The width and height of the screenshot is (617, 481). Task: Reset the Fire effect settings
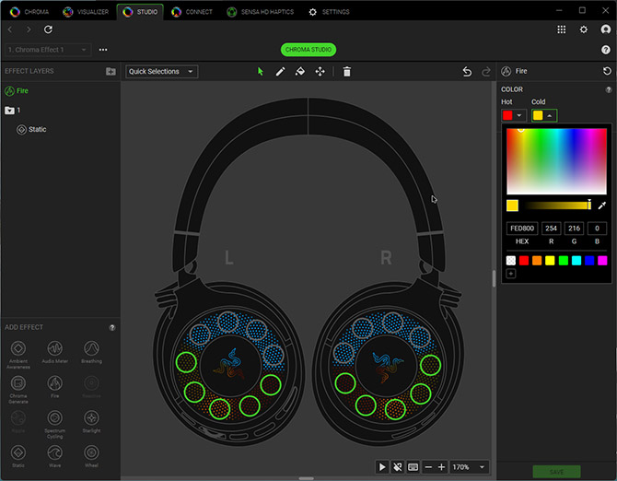607,71
